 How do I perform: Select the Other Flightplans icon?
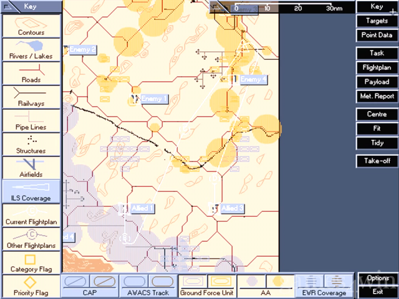point(31,239)
